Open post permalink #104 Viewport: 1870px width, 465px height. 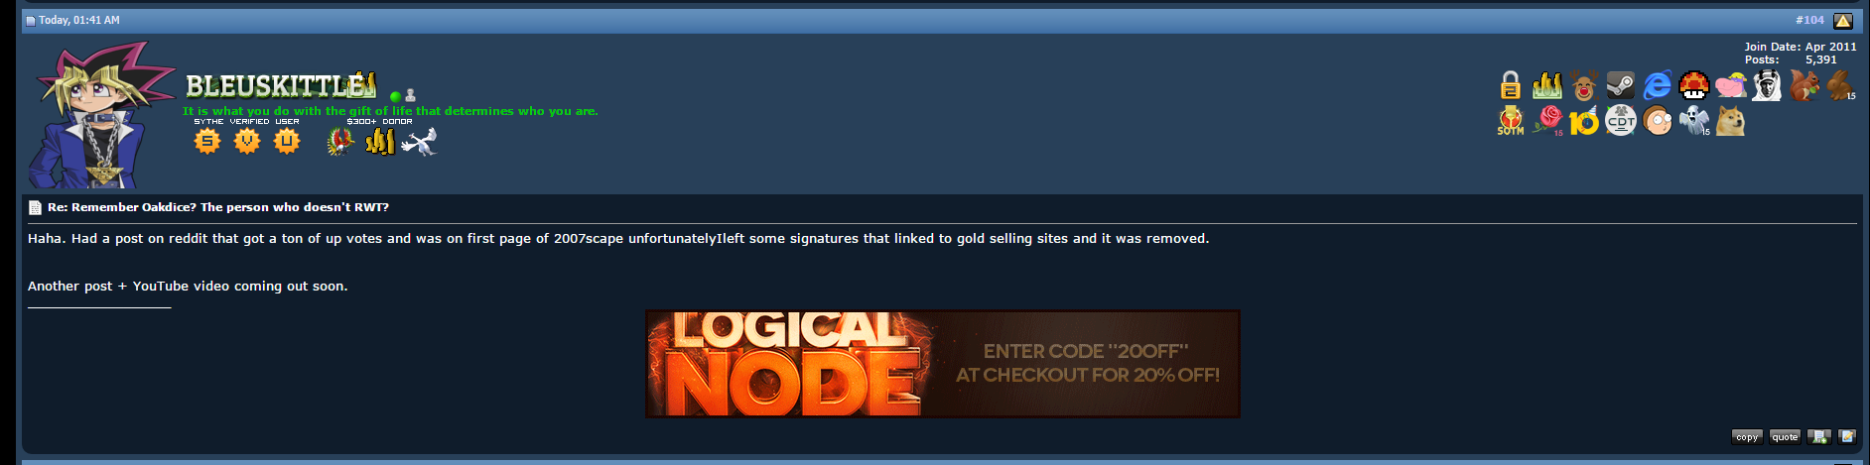1809,20
